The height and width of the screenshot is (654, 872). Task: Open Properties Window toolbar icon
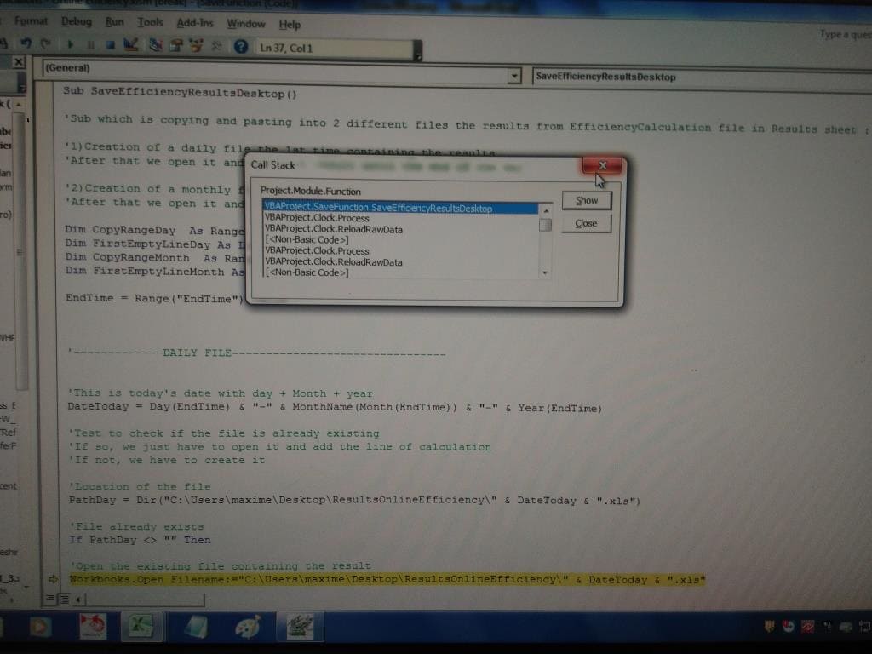click(176, 46)
